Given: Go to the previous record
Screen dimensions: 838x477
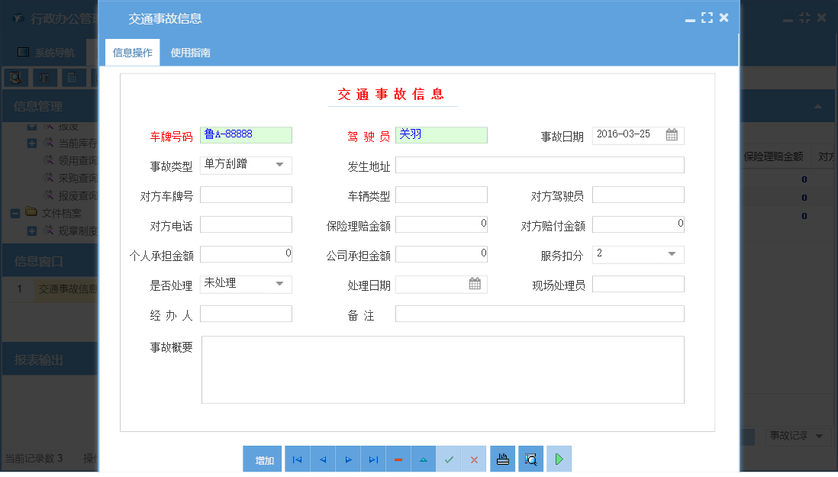Looking at the screenshot, I should coord(322,459).
